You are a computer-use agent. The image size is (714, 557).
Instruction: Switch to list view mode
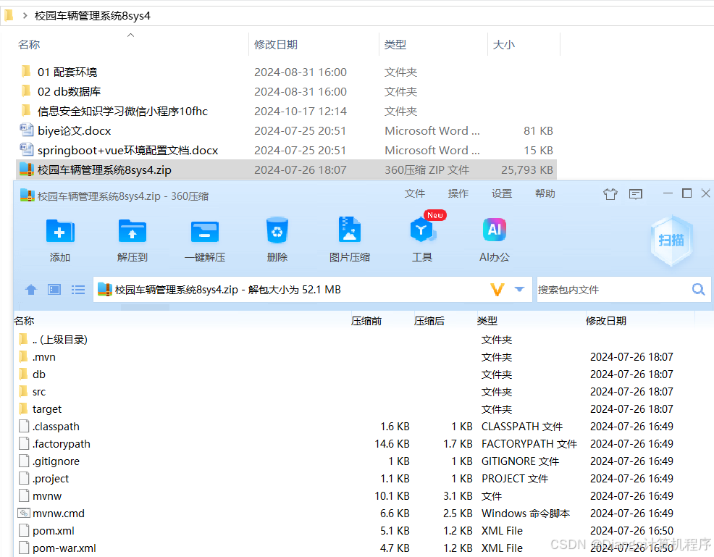tap(77, 289)
